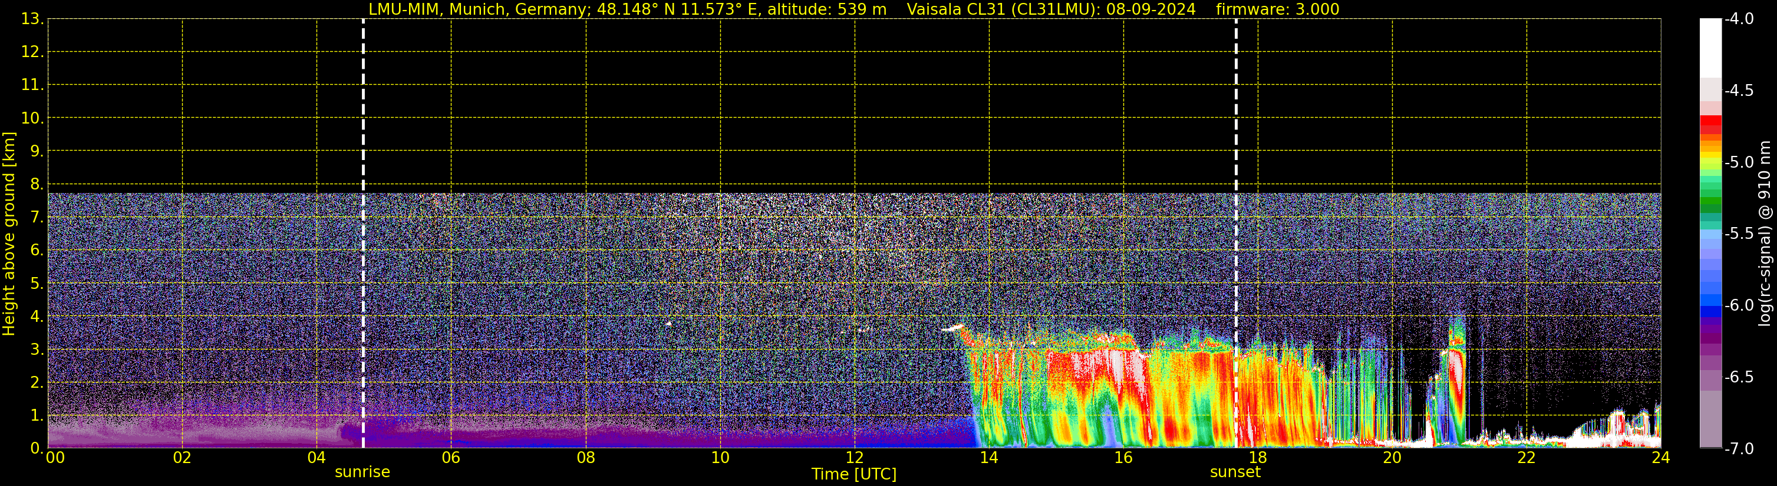The image size is (1777, 486).
Task: Select the 14 hour tick label
Action: (x=988, y=458)
